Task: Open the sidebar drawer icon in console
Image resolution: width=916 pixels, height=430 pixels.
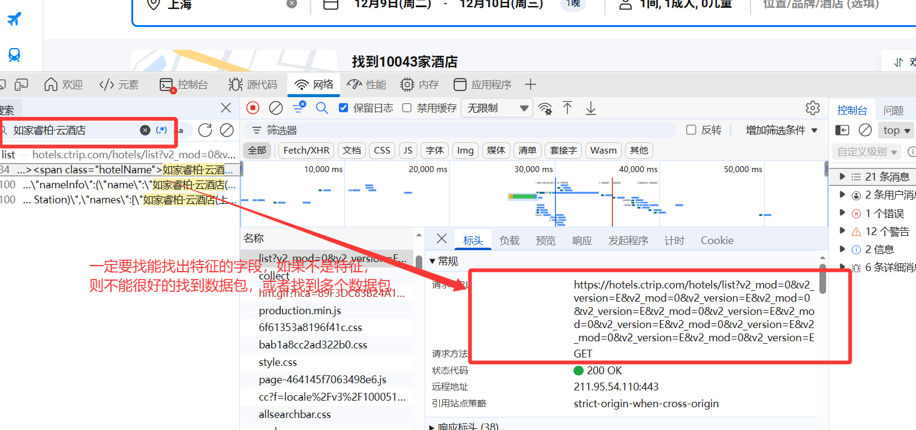Action: [842, 130]
